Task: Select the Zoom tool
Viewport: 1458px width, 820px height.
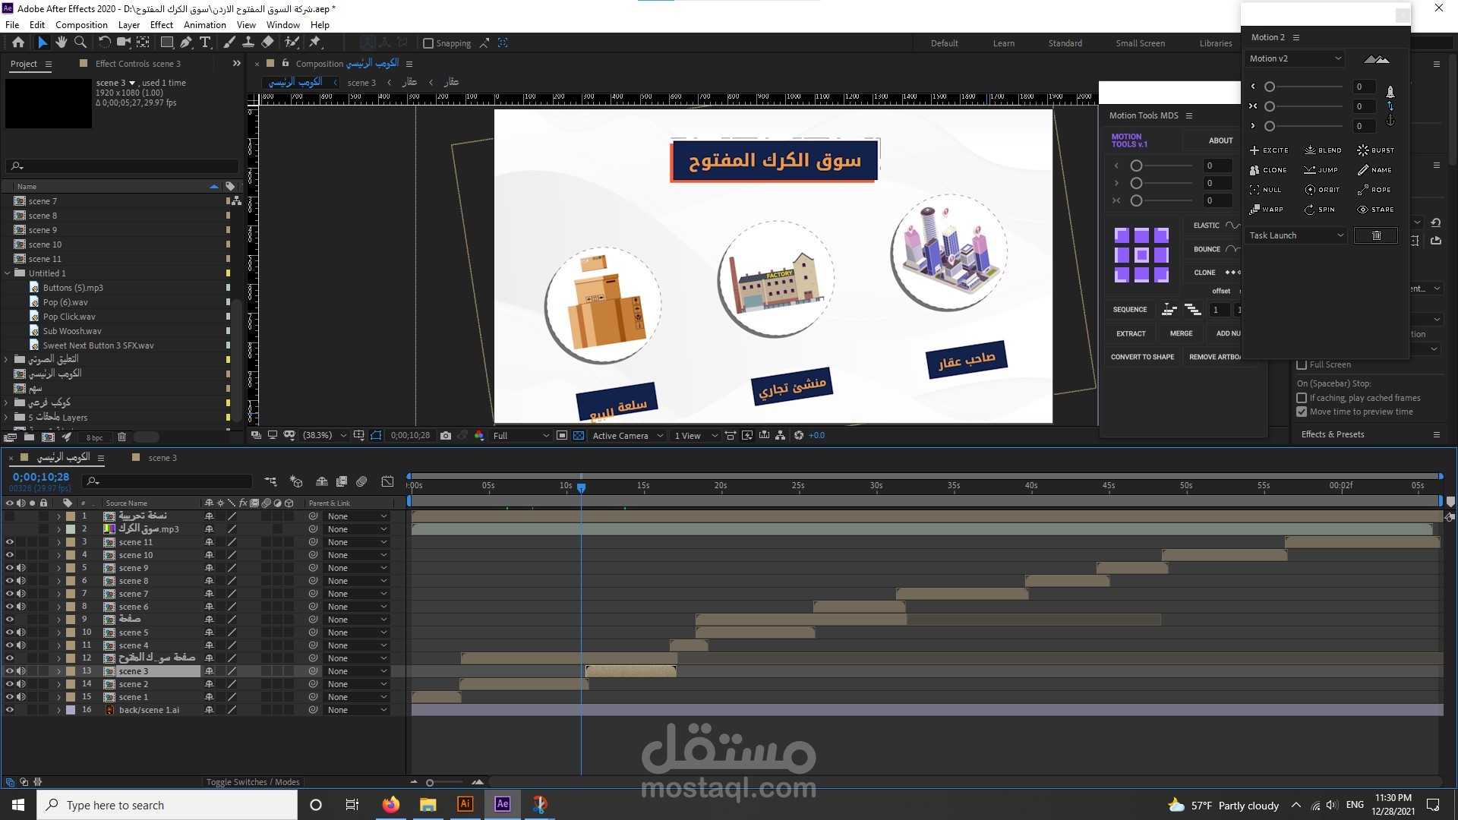Action: pos(80,43)
